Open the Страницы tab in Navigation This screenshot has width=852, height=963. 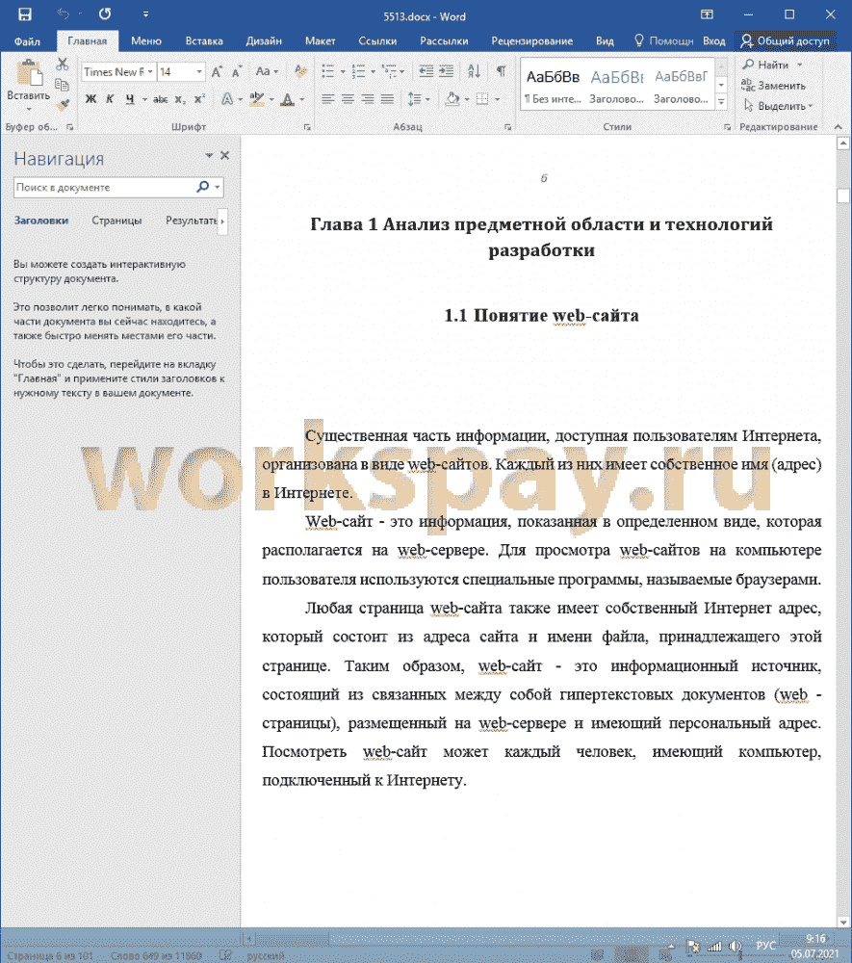(x=116, y=221)
